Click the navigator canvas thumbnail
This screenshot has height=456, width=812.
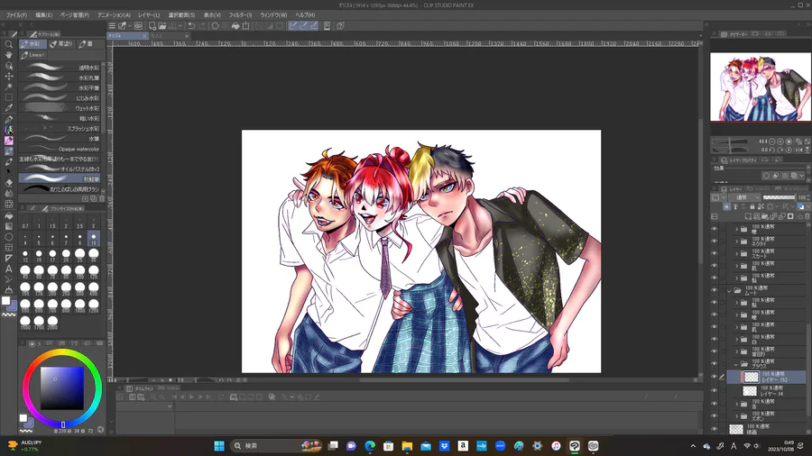tap(761, 87)
